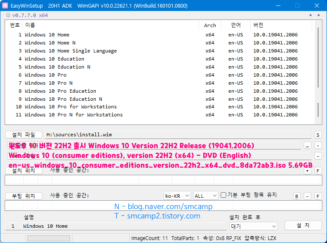Select row 1 Windows 10 Home
Viewport: 327px width, 243px height.
click(x=160, y=35)
